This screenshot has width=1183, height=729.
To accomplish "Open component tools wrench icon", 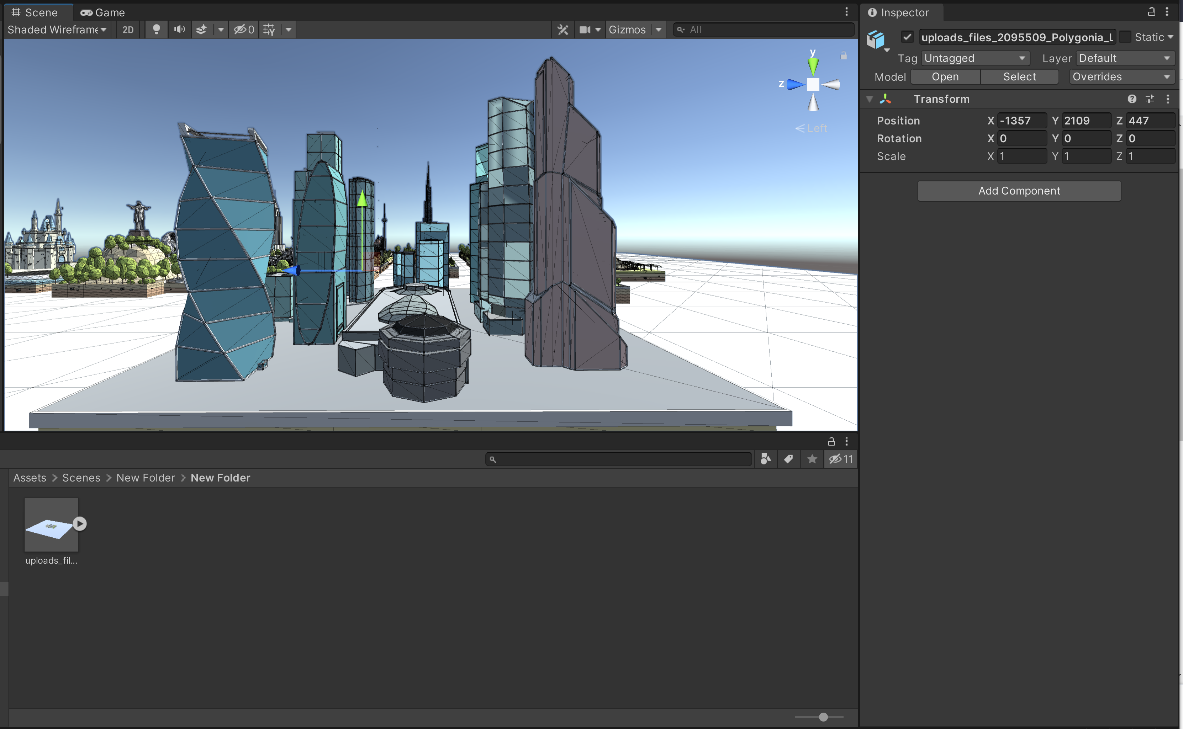I will point(563,30).
